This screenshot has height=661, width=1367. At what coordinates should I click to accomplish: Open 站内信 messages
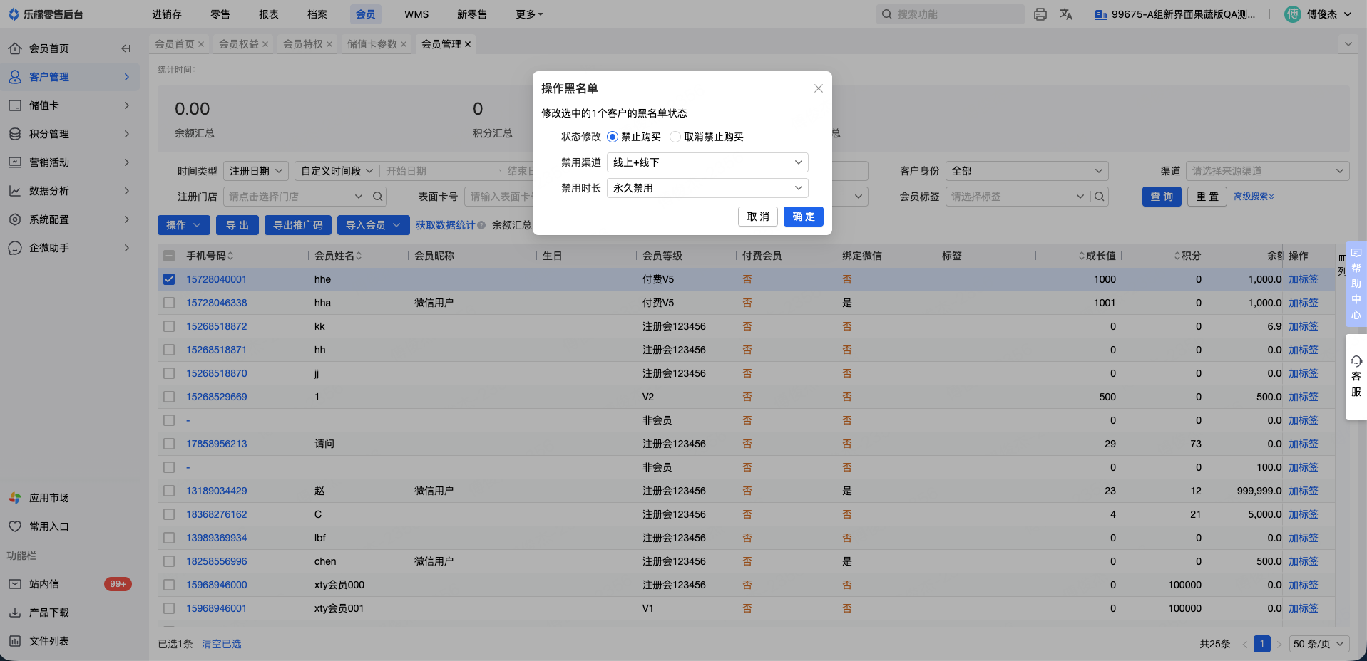(x=44, y=584)
